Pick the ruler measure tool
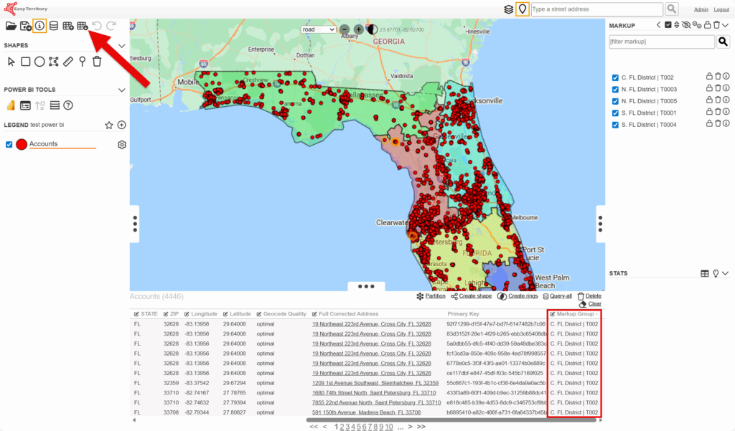This screenshot has height=431, width=735. point(68,62)
